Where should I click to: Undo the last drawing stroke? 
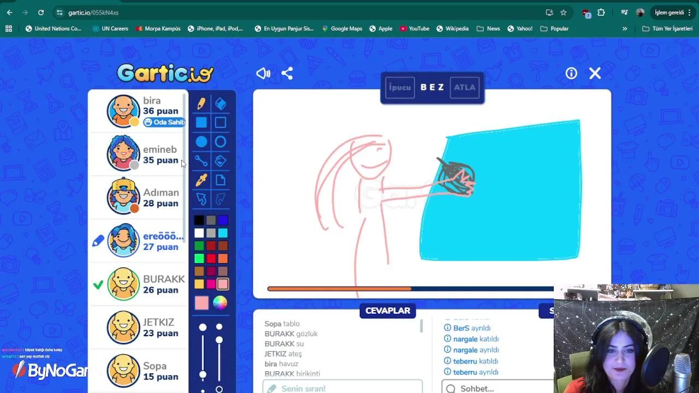coord(201,199)
